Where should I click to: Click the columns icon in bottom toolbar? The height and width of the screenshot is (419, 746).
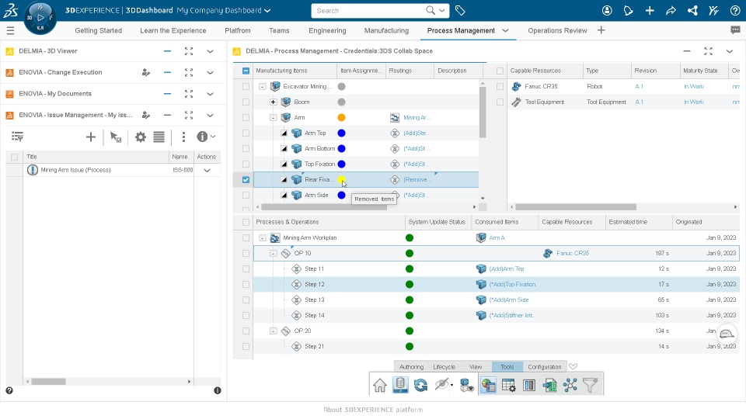click(529, 385)
